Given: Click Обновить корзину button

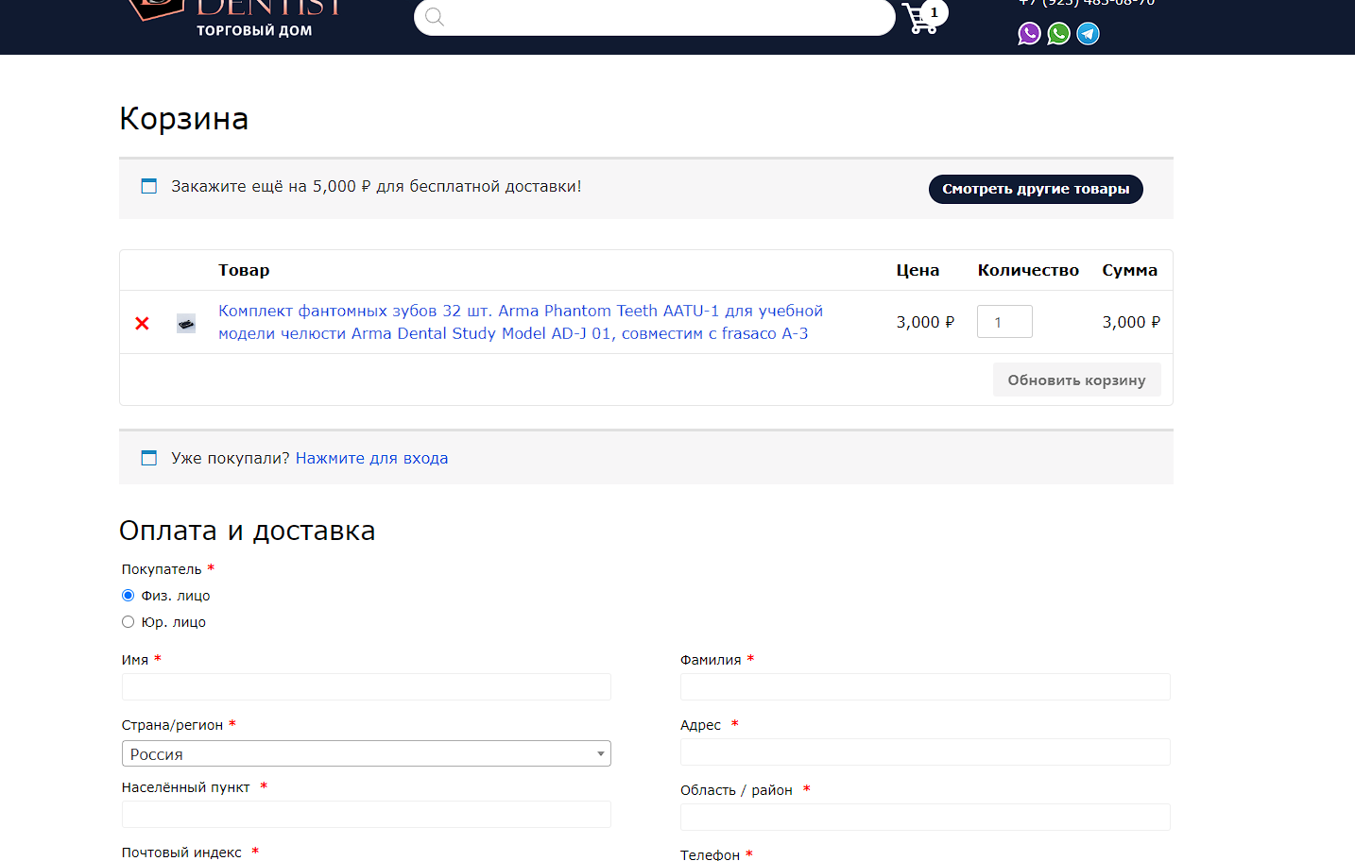Looking at the screenshot, I should pyautogui.click(x=1076, y=380).
